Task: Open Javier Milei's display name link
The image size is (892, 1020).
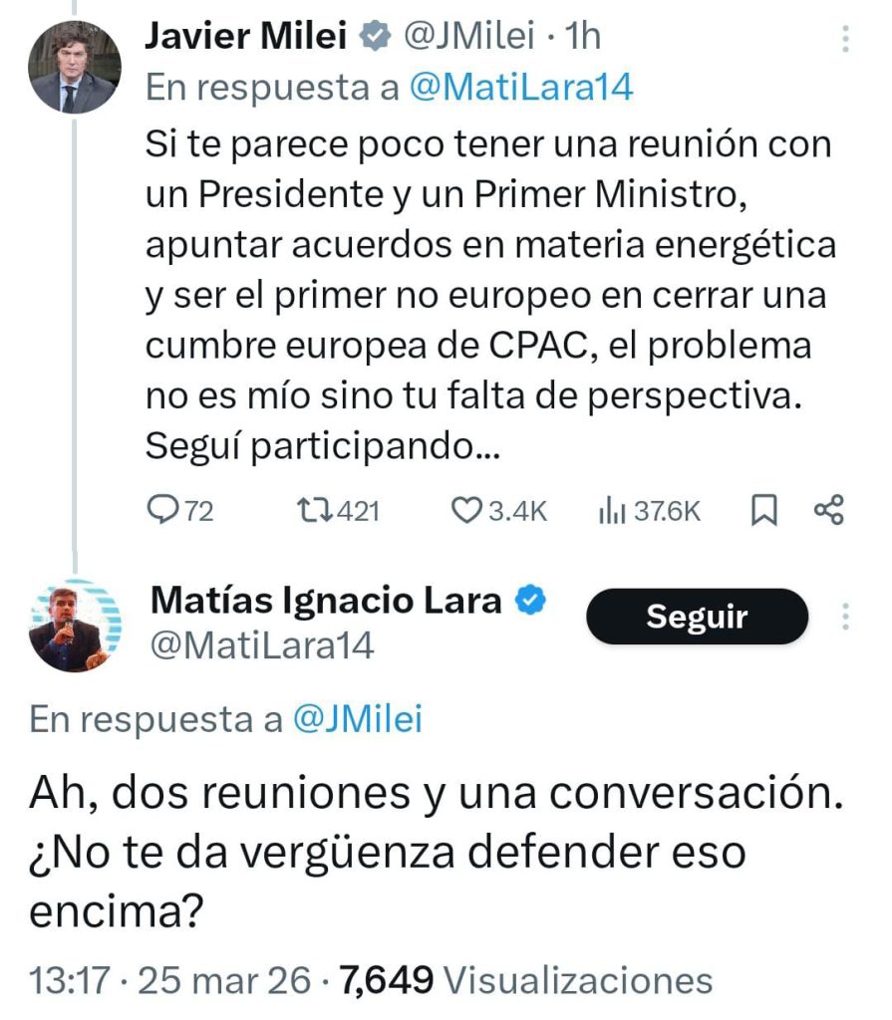Action: click(x=246, y=37)
